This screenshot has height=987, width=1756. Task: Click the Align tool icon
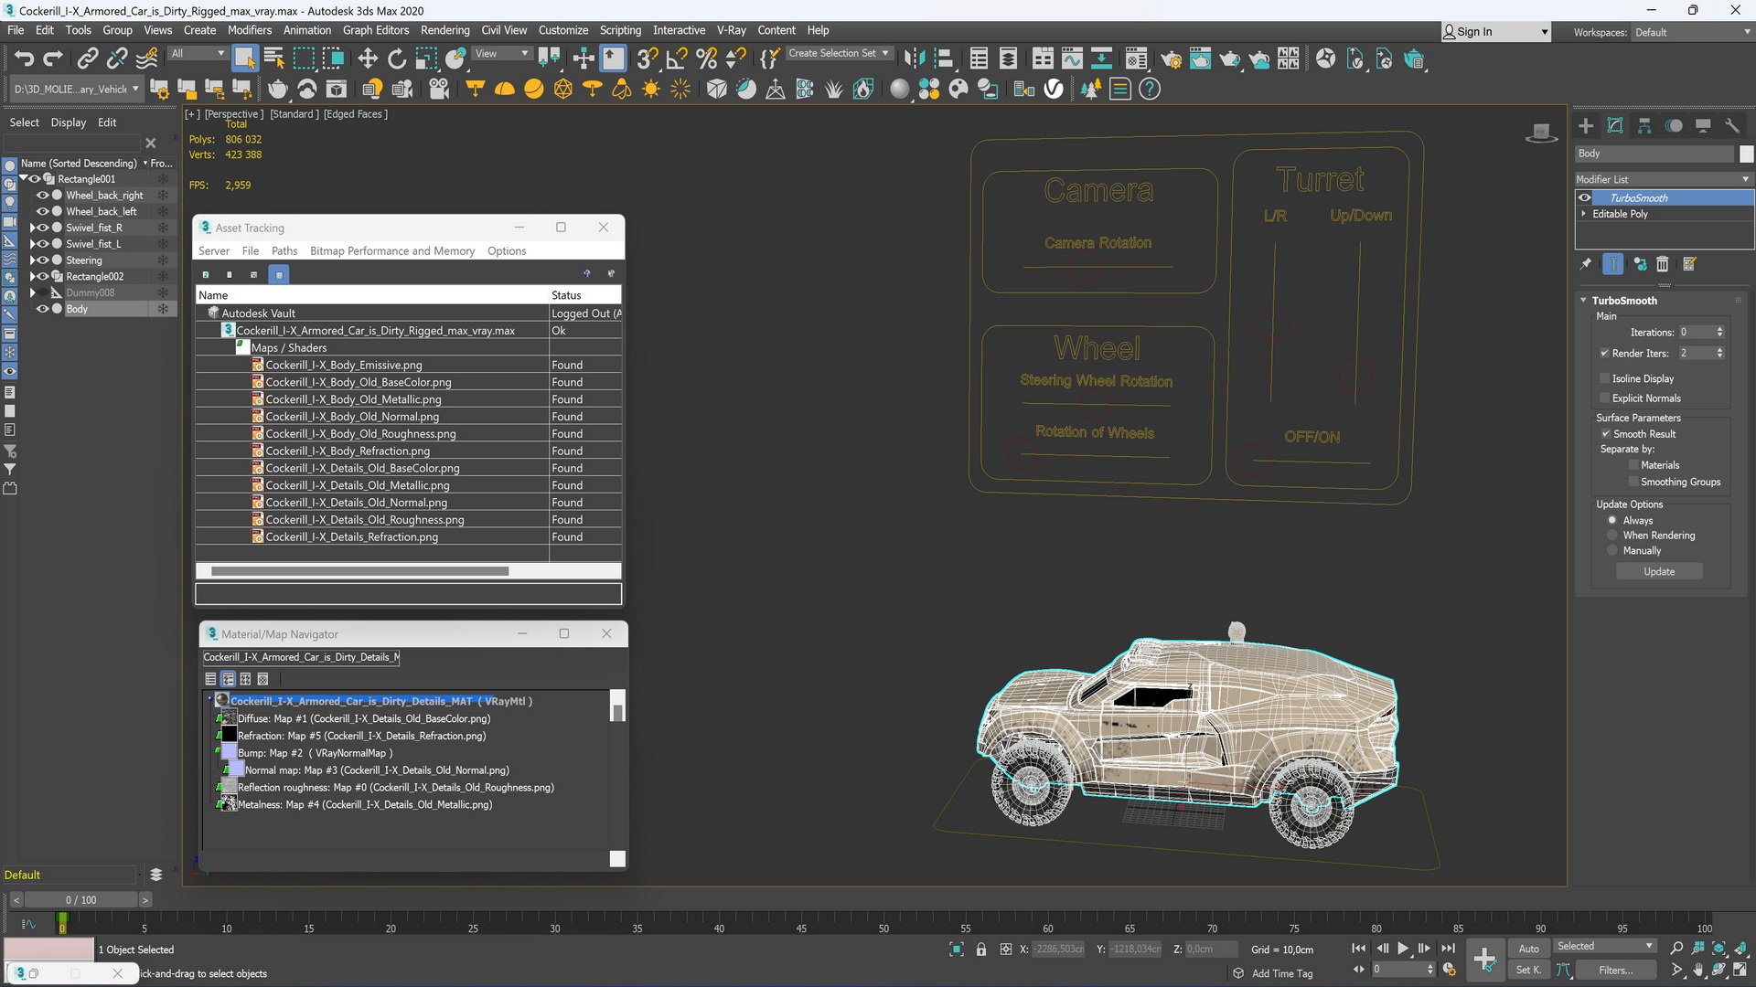click(x=943, y=59)
